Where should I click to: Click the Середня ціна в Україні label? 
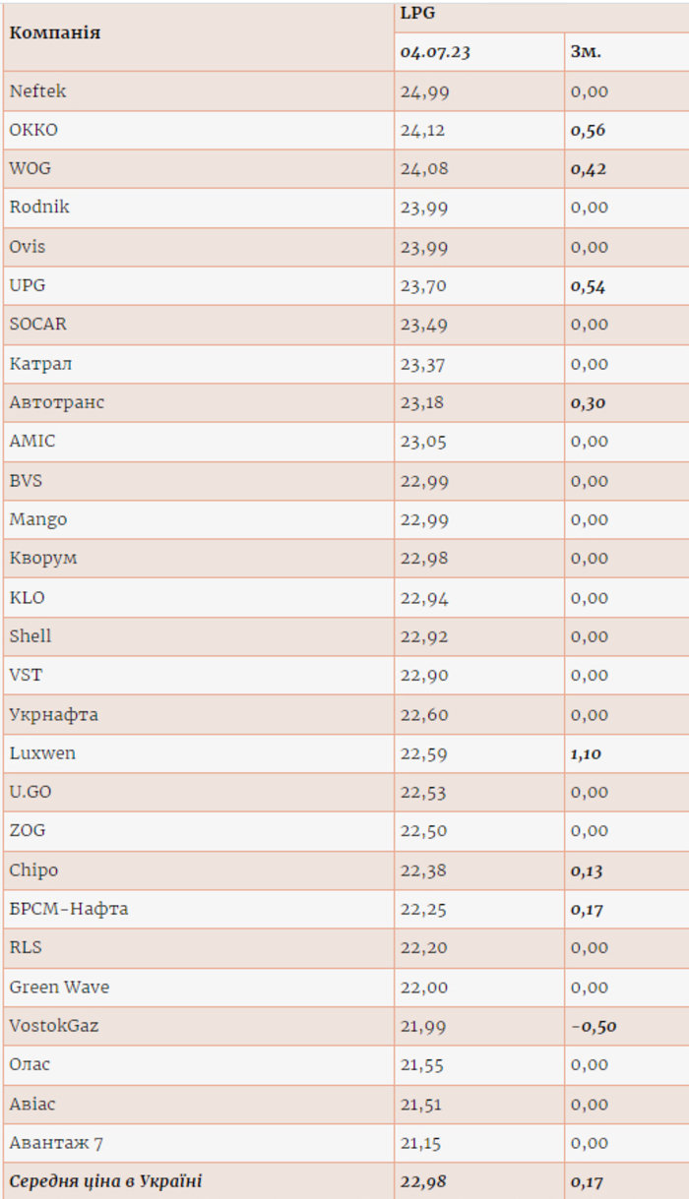(105, 1181)
